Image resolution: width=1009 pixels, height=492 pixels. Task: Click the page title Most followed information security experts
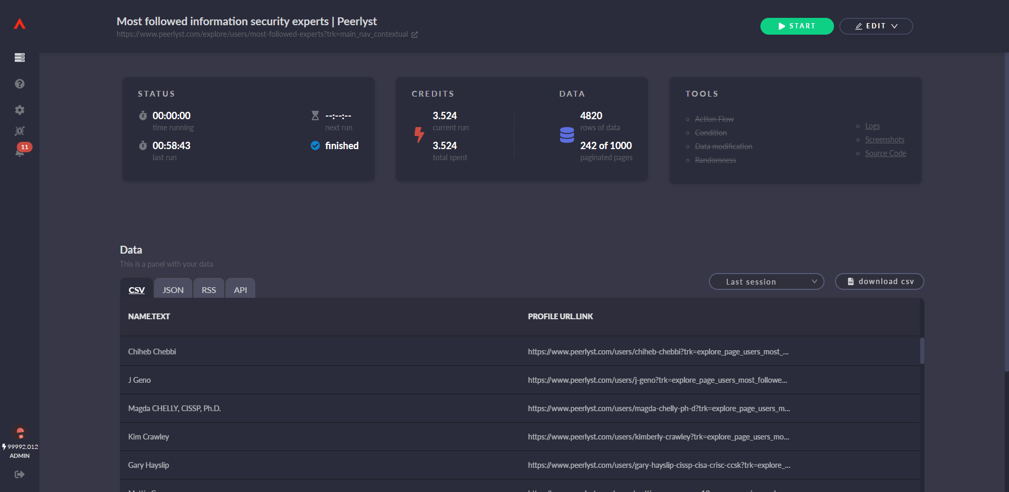(x=246, y=22)
